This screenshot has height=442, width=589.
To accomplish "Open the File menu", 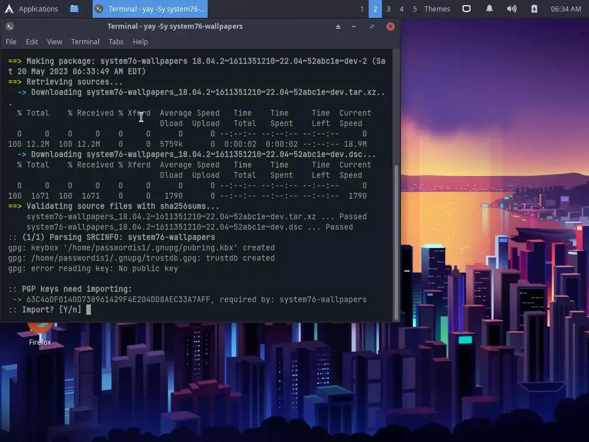I will point(11,41).
